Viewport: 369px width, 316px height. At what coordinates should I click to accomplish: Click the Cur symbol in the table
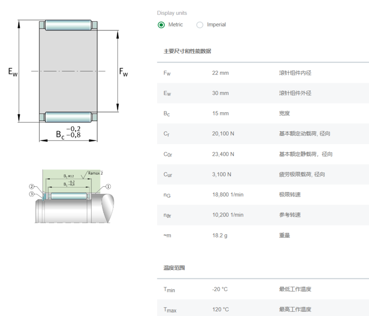point(168,175)
